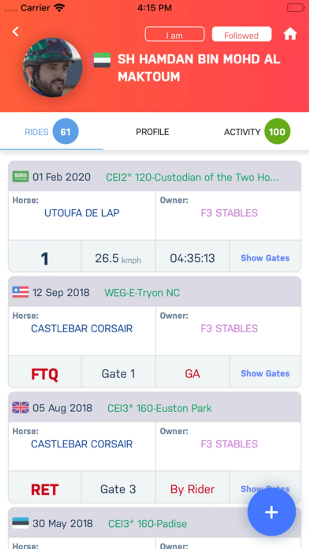The width and height of the screenshot is (309, 549).
Task: Switch to the PROFILE tab
Action: point(152,132)
